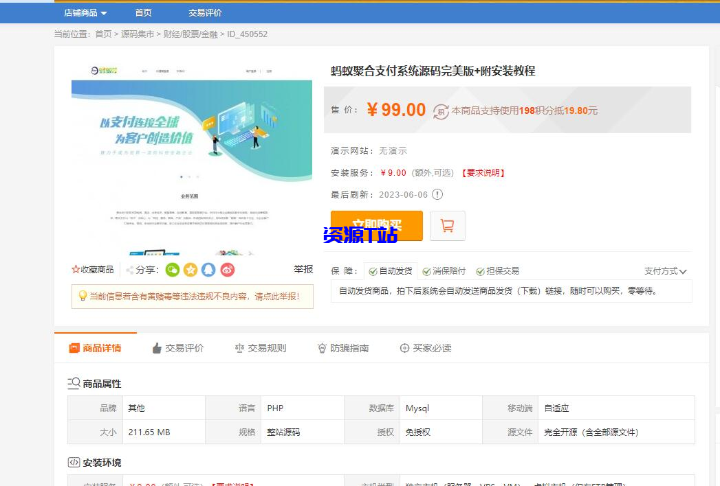Share the product to WeChat
The height and width of the screenshot is (486, 720).
(x=171, y=270)
